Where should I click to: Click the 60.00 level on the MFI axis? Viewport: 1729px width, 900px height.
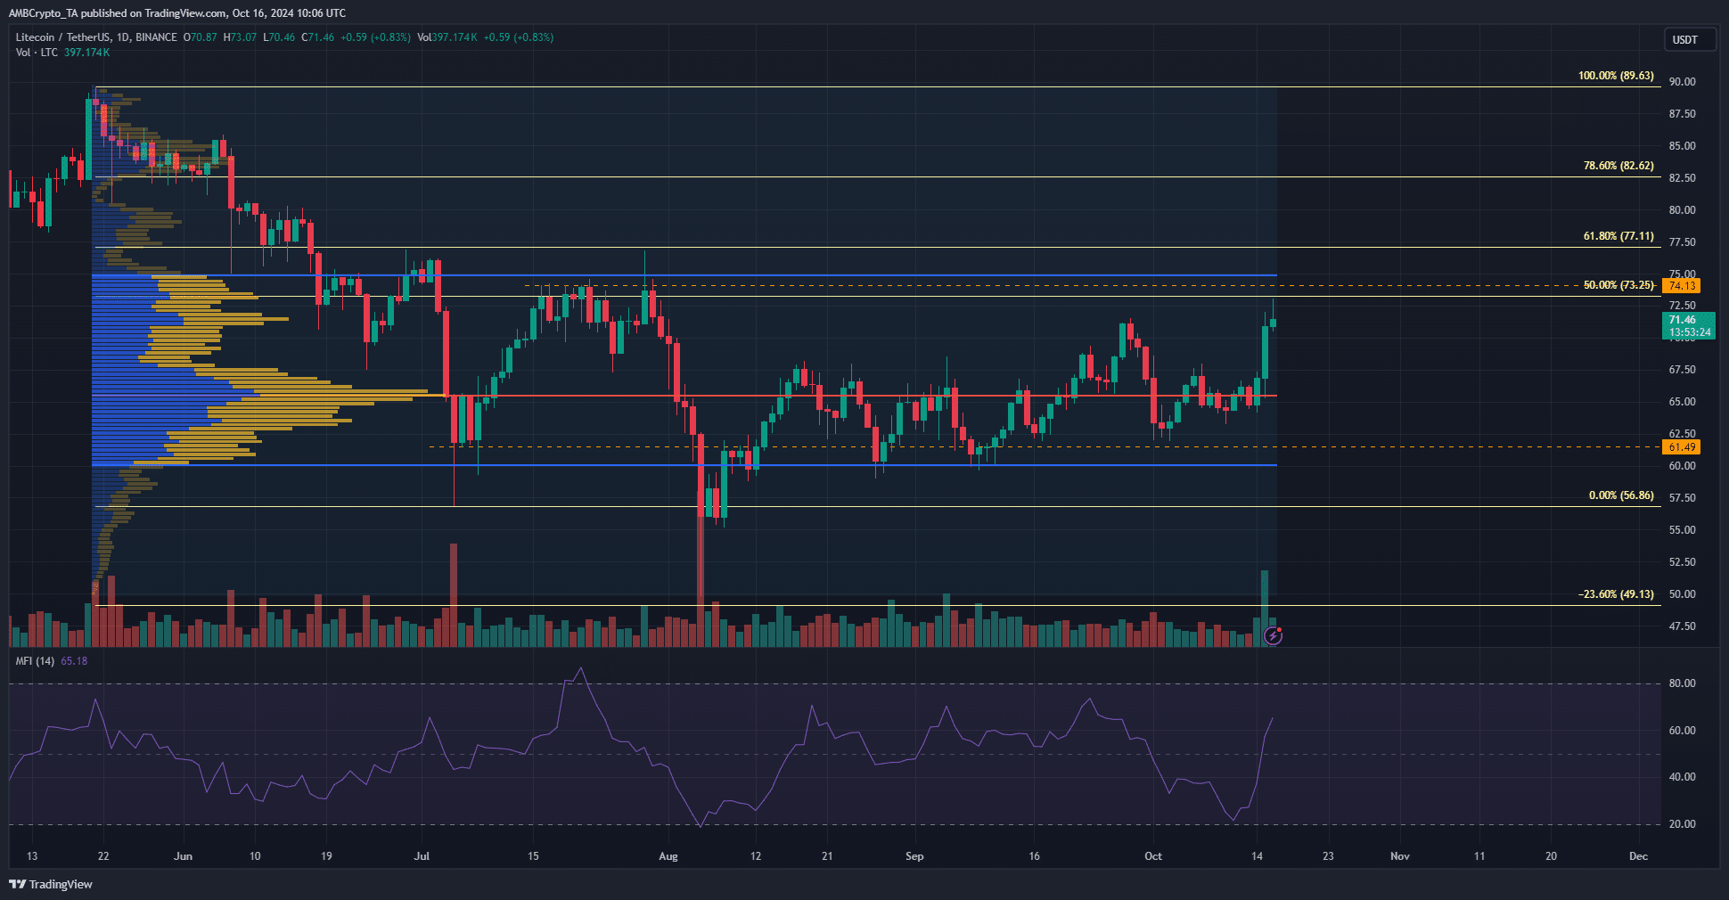coord(1683,731)
